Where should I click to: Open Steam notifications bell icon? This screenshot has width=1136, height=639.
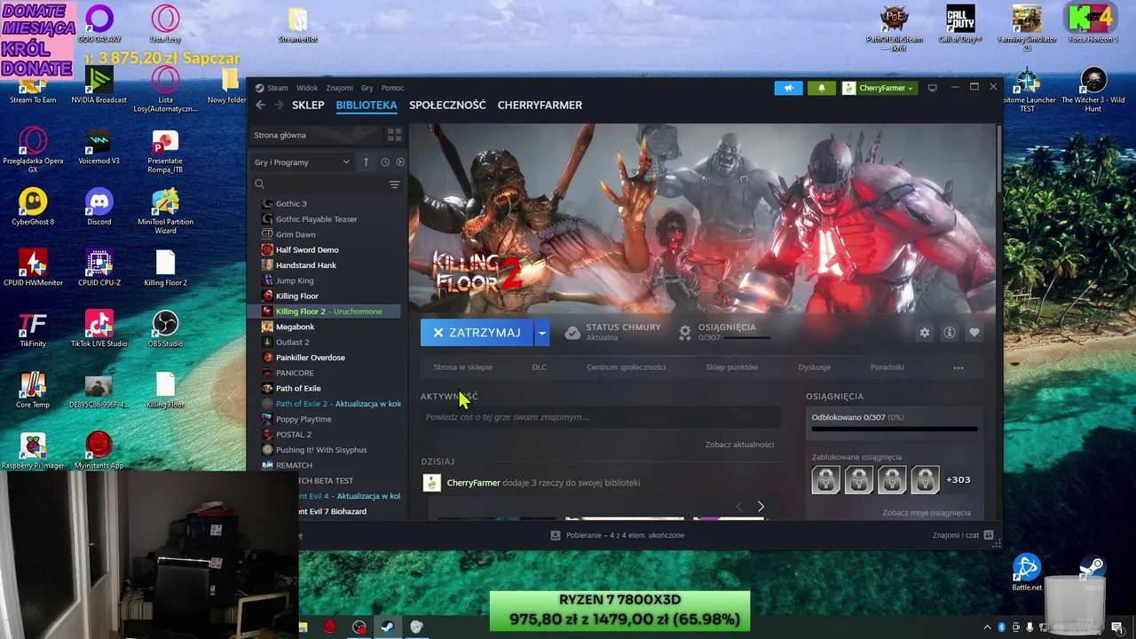(821, 88)
